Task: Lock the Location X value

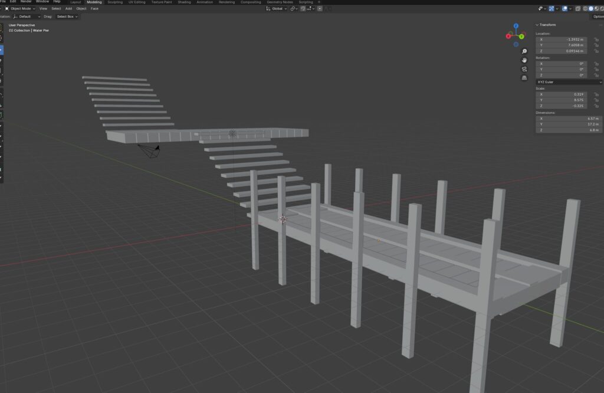Action: (x=596, y=40)
